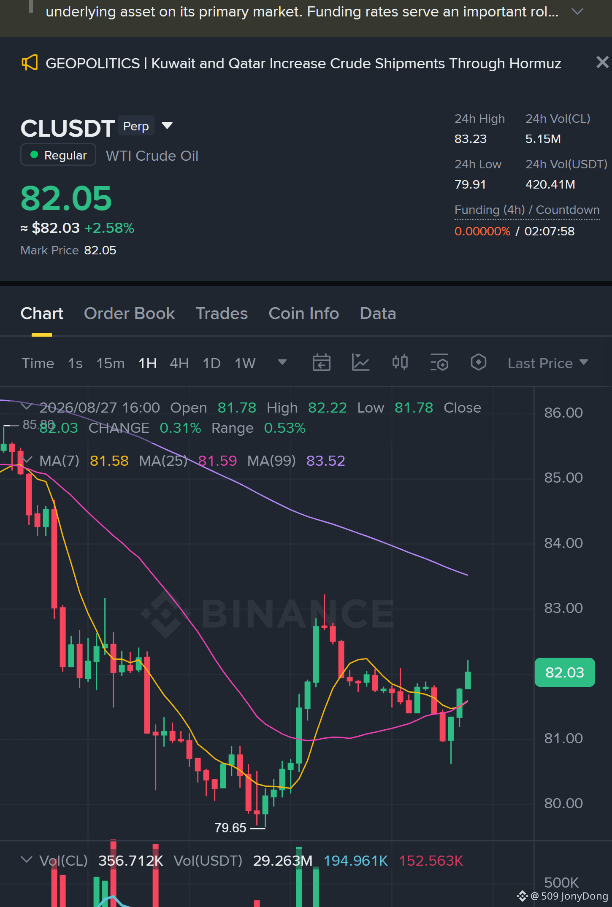The height and width of the screenshot is (907, 612).
Task: Select the 15m chart interval
Action: tap(111, 363)
